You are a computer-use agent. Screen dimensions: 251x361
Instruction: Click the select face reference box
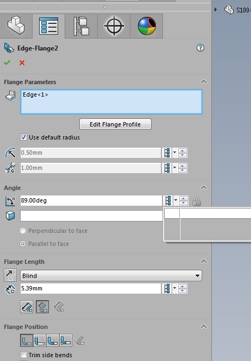91,216
